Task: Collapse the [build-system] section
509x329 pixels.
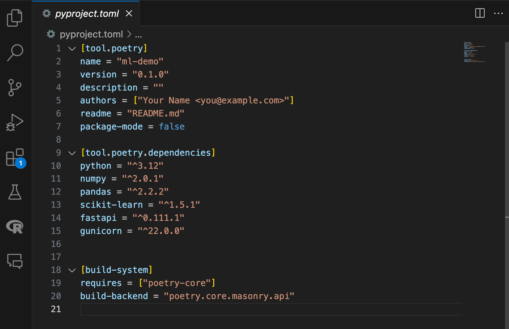Action: click(x=72, y=270)
